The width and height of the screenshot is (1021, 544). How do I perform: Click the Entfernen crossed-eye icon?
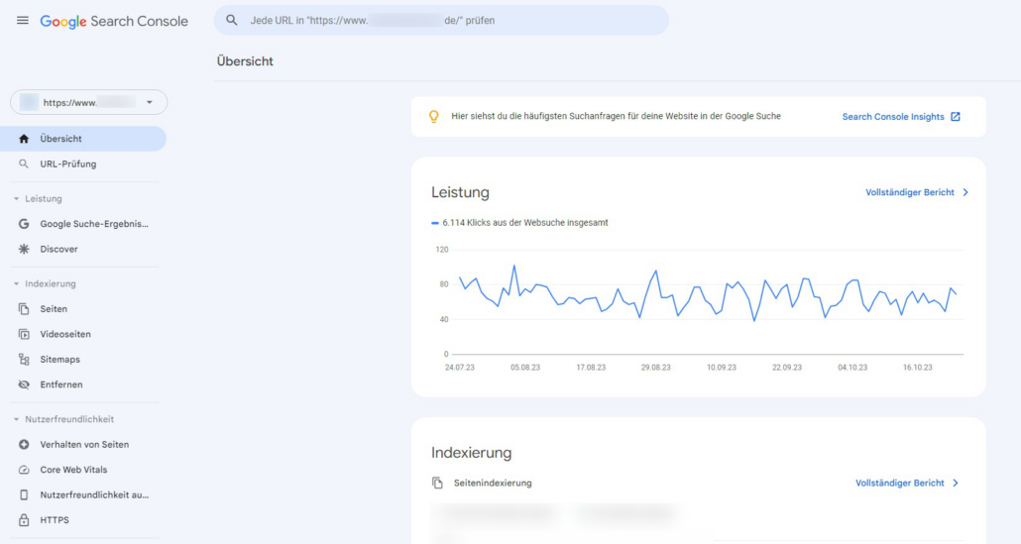point(24,384)
